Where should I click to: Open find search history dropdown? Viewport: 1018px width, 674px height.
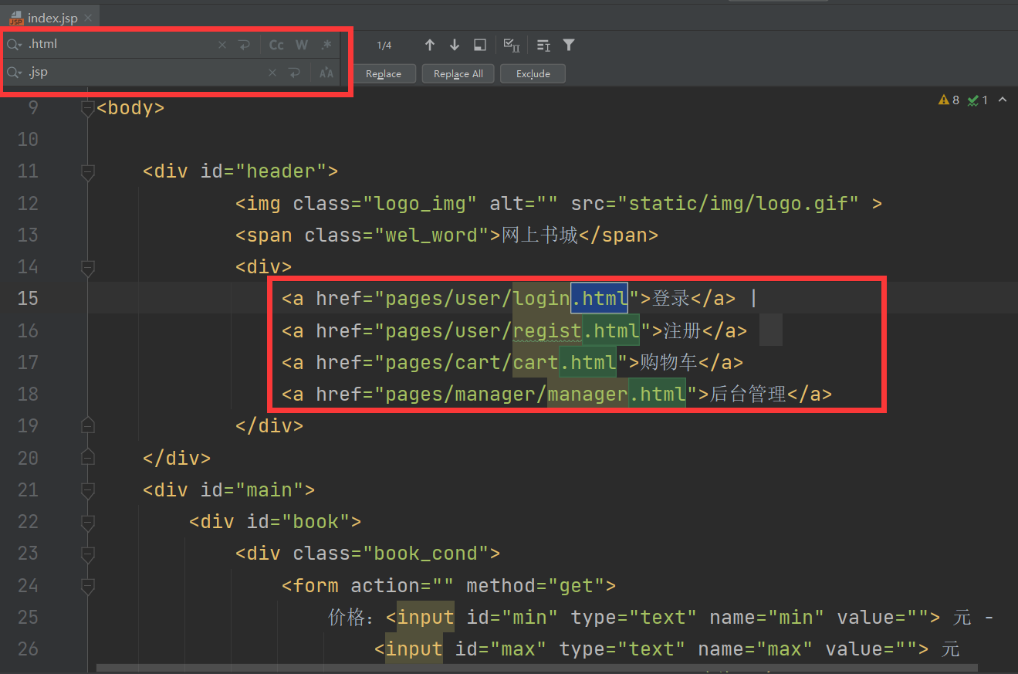(x=14, y=45)
